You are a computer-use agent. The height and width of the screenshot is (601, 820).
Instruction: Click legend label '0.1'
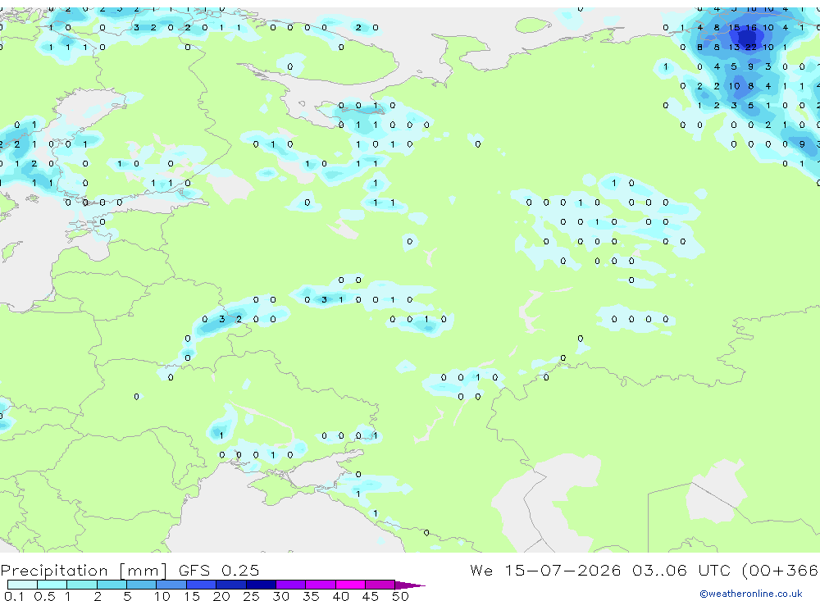14,596
